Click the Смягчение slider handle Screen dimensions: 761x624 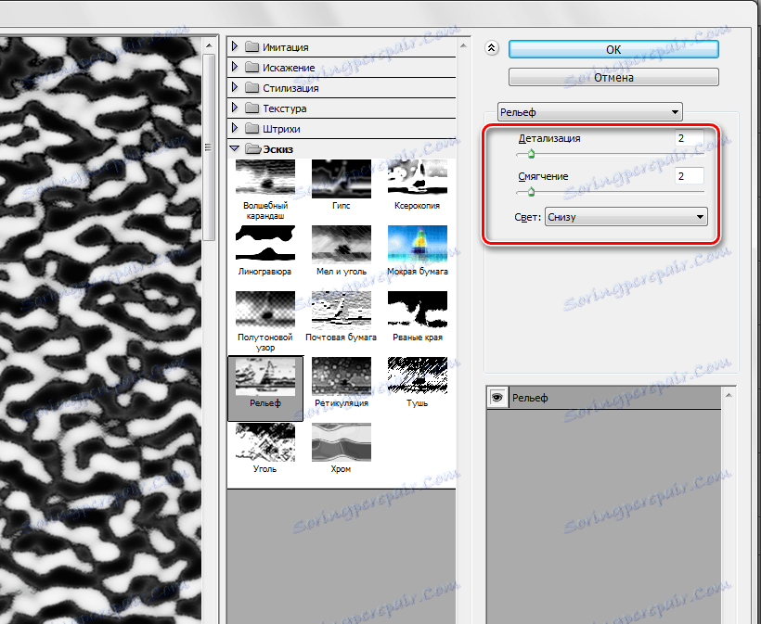[x=531, y=192]
